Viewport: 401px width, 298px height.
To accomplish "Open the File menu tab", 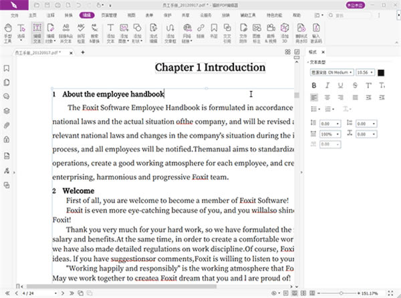I will click(x=14, y=15).
